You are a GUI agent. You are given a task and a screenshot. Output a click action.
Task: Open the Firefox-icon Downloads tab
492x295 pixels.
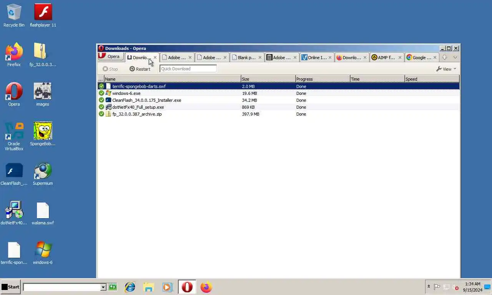[352, 58]
